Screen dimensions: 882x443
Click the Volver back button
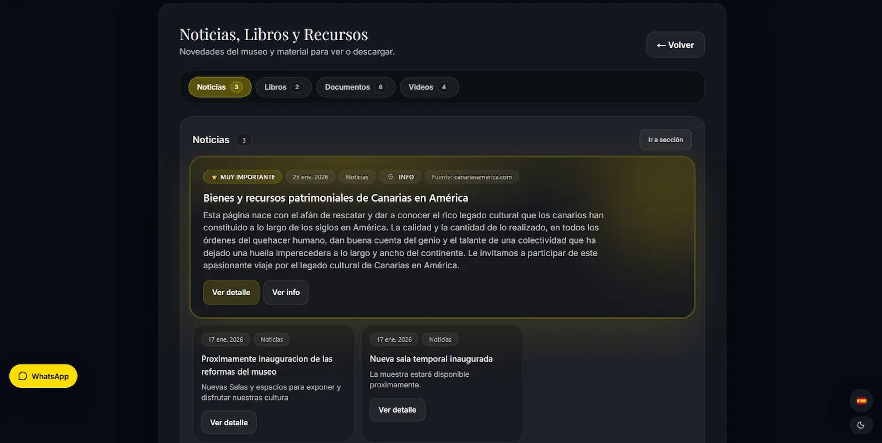pos(675,45)
